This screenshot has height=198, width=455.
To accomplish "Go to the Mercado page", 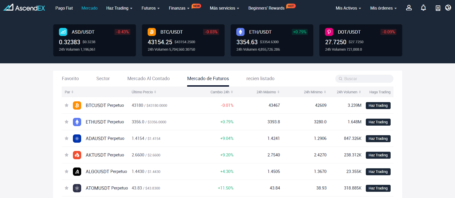I will click(x=89, y=8).
